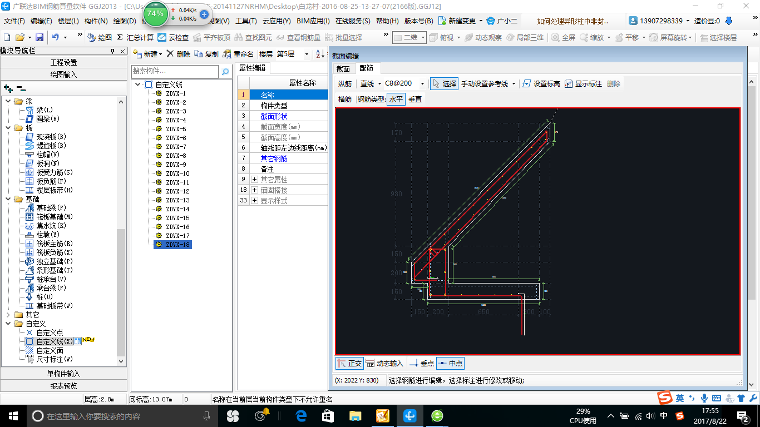Viewport: 760px width, 427px height.
Task: Click the component search magnifier icon
Action: point(225,72)
